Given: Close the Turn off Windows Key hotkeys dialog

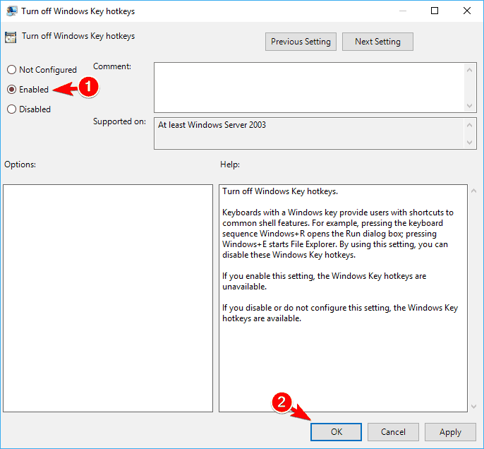Looking at the screenshot, I should coord(466,11).
